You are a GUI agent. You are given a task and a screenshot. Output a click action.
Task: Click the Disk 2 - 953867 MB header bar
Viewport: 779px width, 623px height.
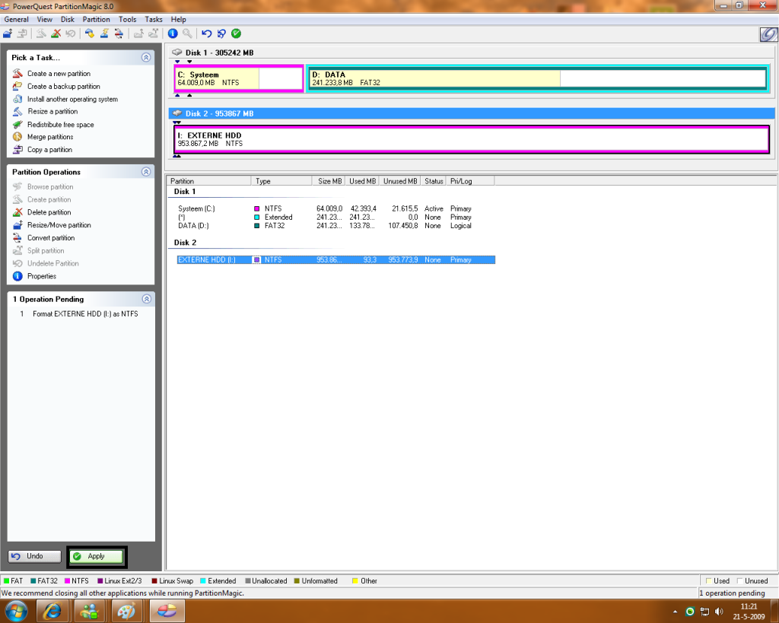click(x=472, y=113)
